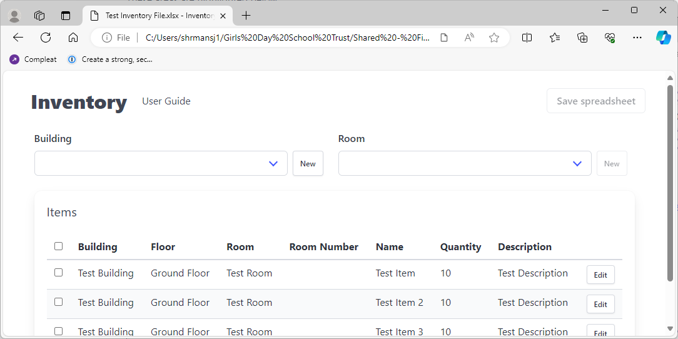Image resolution: width=678 pixels, height=339 pixels.
Task: Add page to favorites star icon
Action: click(494, 38)
